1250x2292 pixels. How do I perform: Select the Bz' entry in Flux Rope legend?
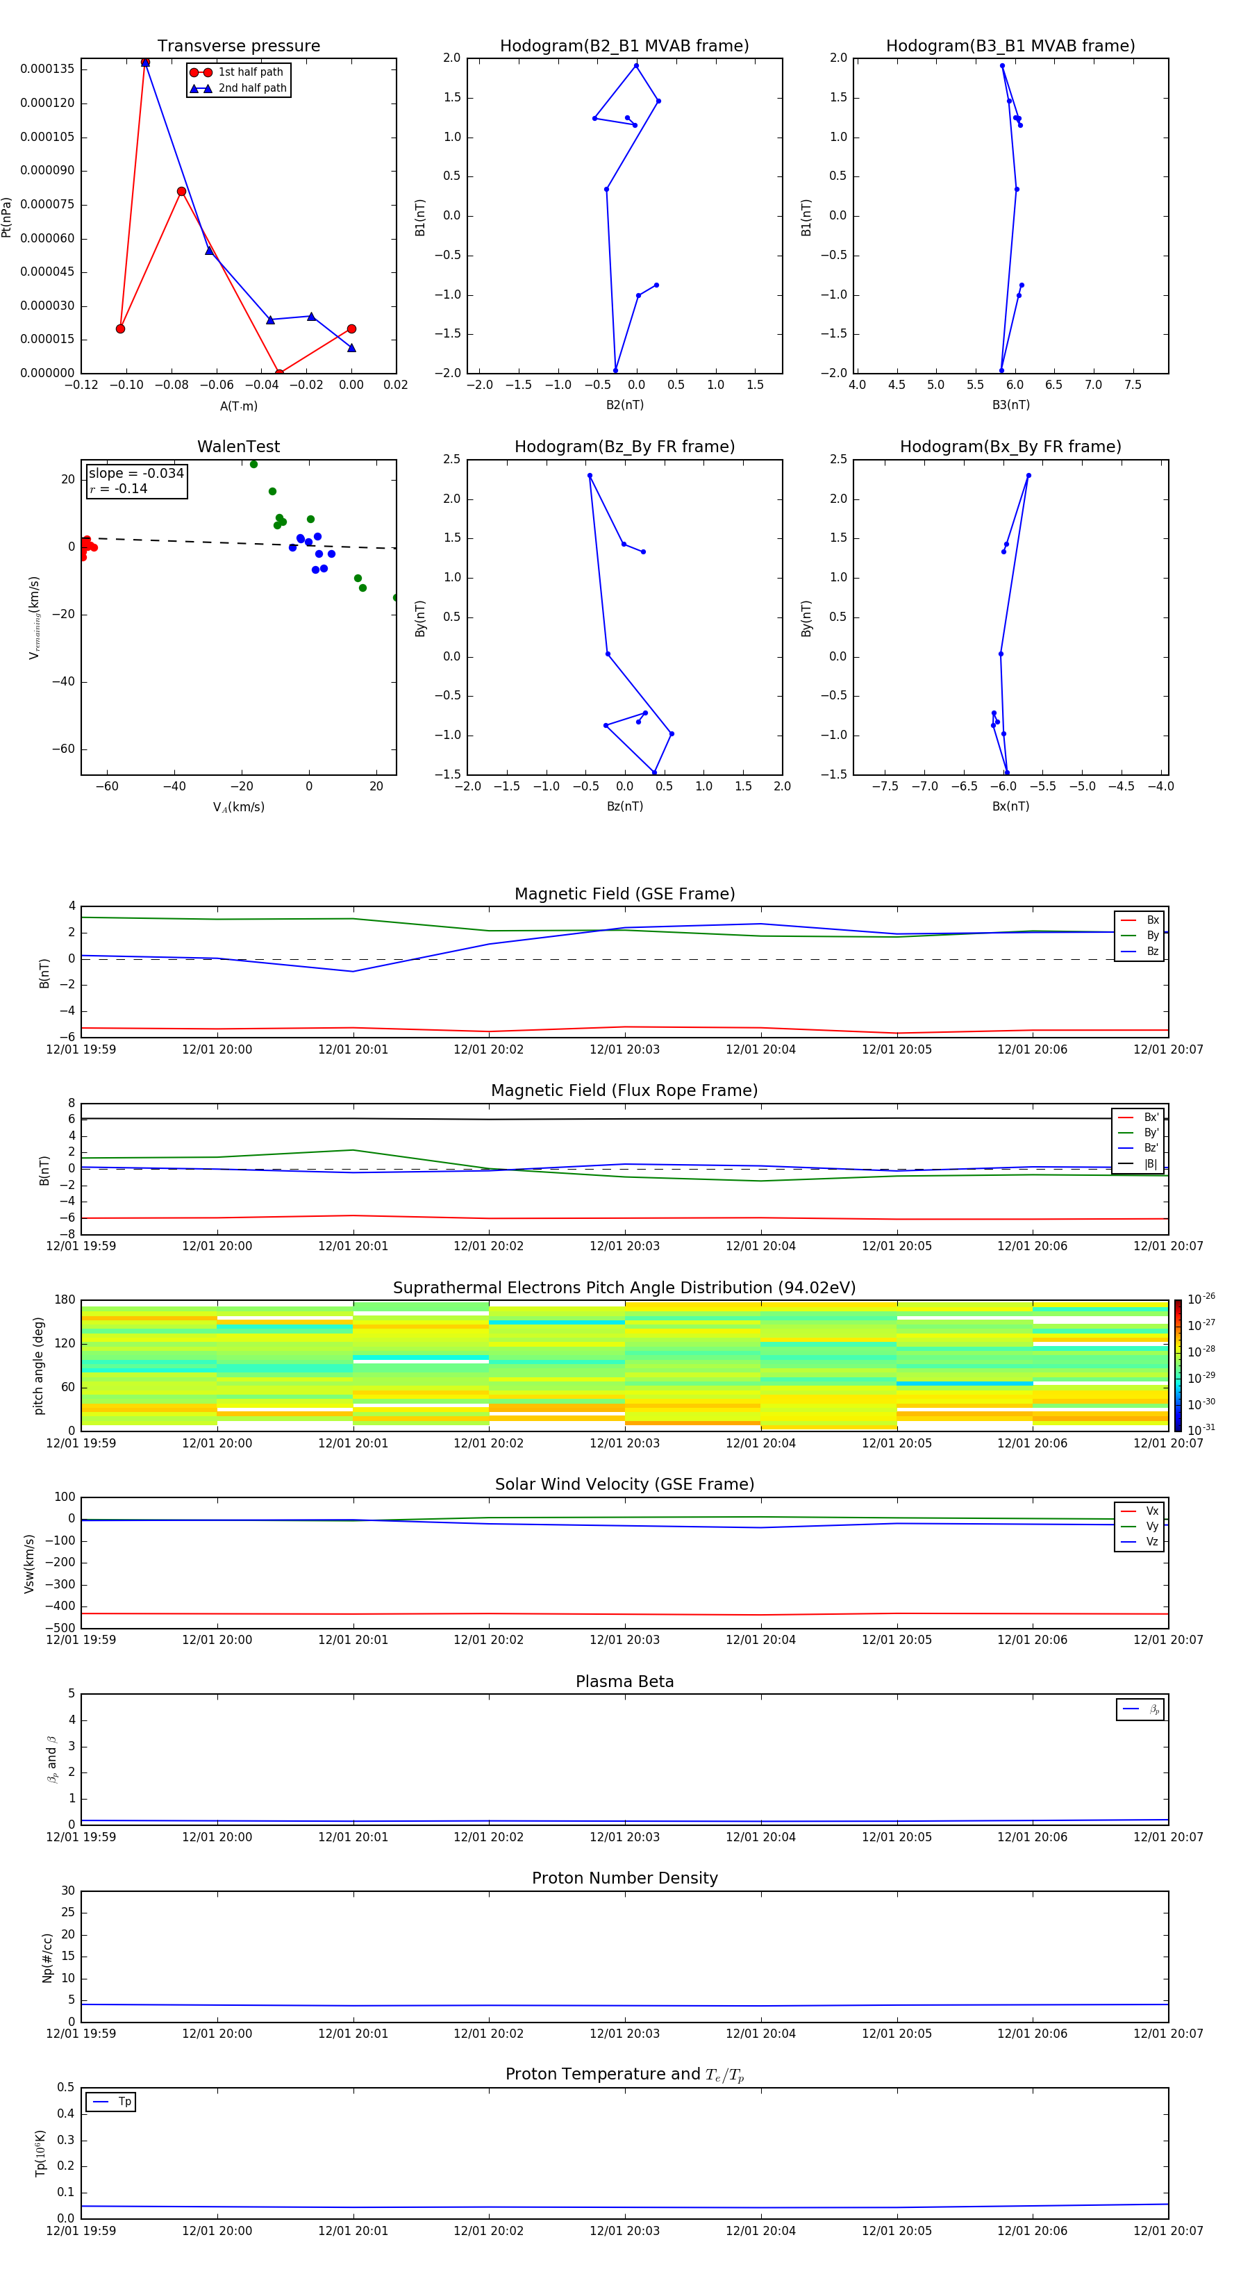pyautogui.click(x=1139, y=1148)
